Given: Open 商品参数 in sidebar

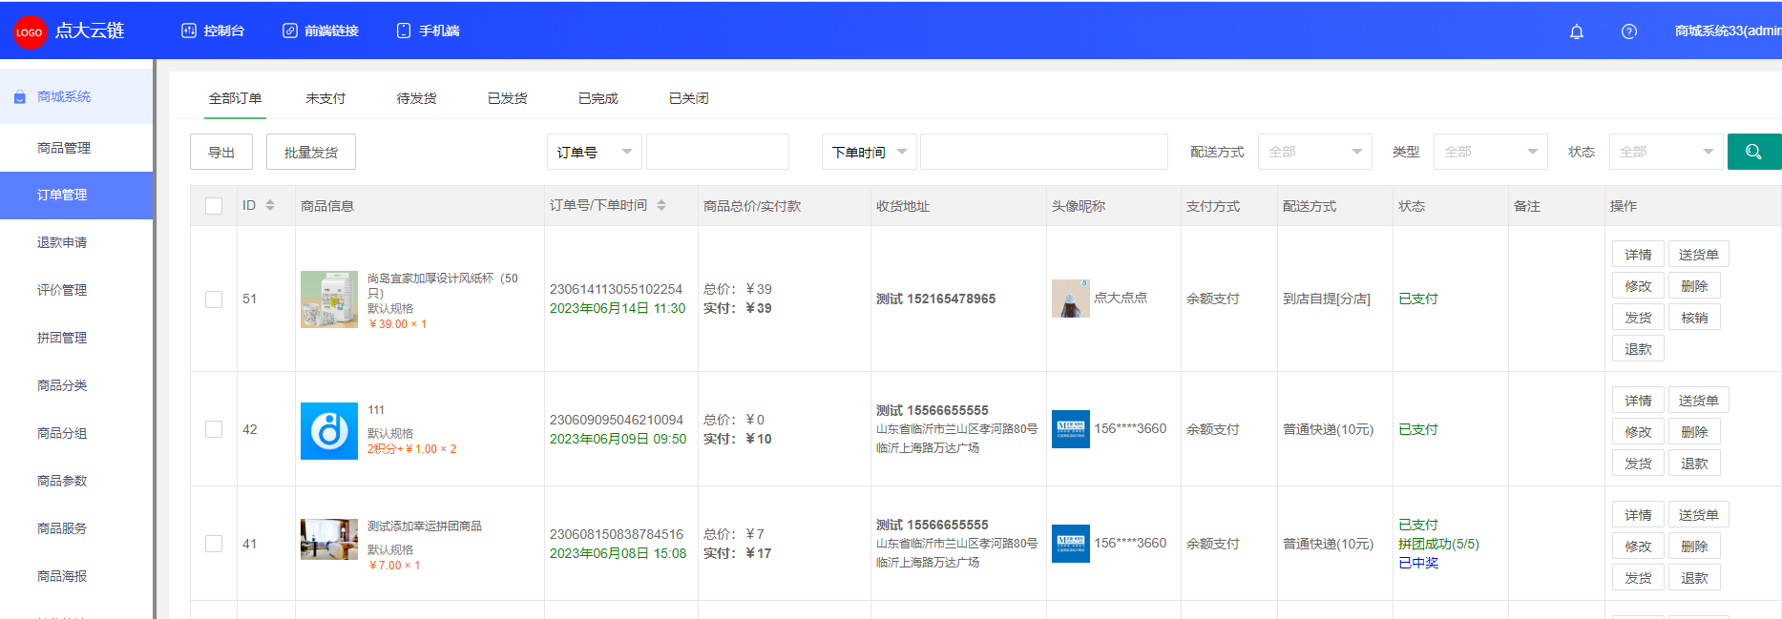Looking at the screenshot, I should (76, 481).
